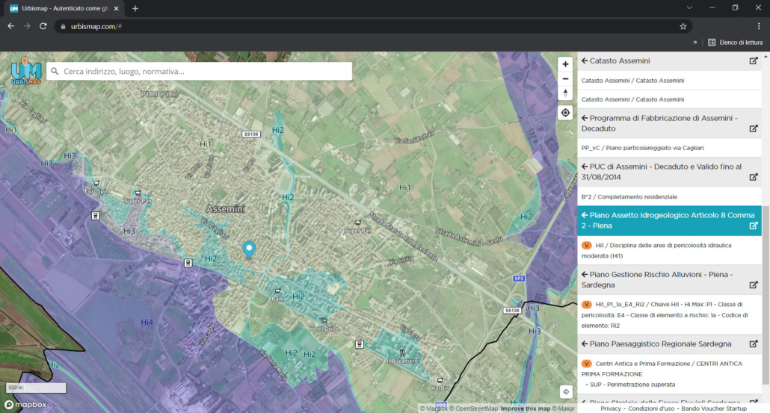Screen dimensions: 770x413
Task: Focus the Cerca indirizzo search field
Action: click(x=200, y=71)
